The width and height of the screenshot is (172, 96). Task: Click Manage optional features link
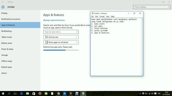pos(54,20)
